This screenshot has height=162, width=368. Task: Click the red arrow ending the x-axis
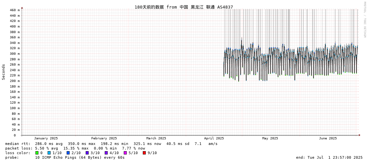(359, 135)
